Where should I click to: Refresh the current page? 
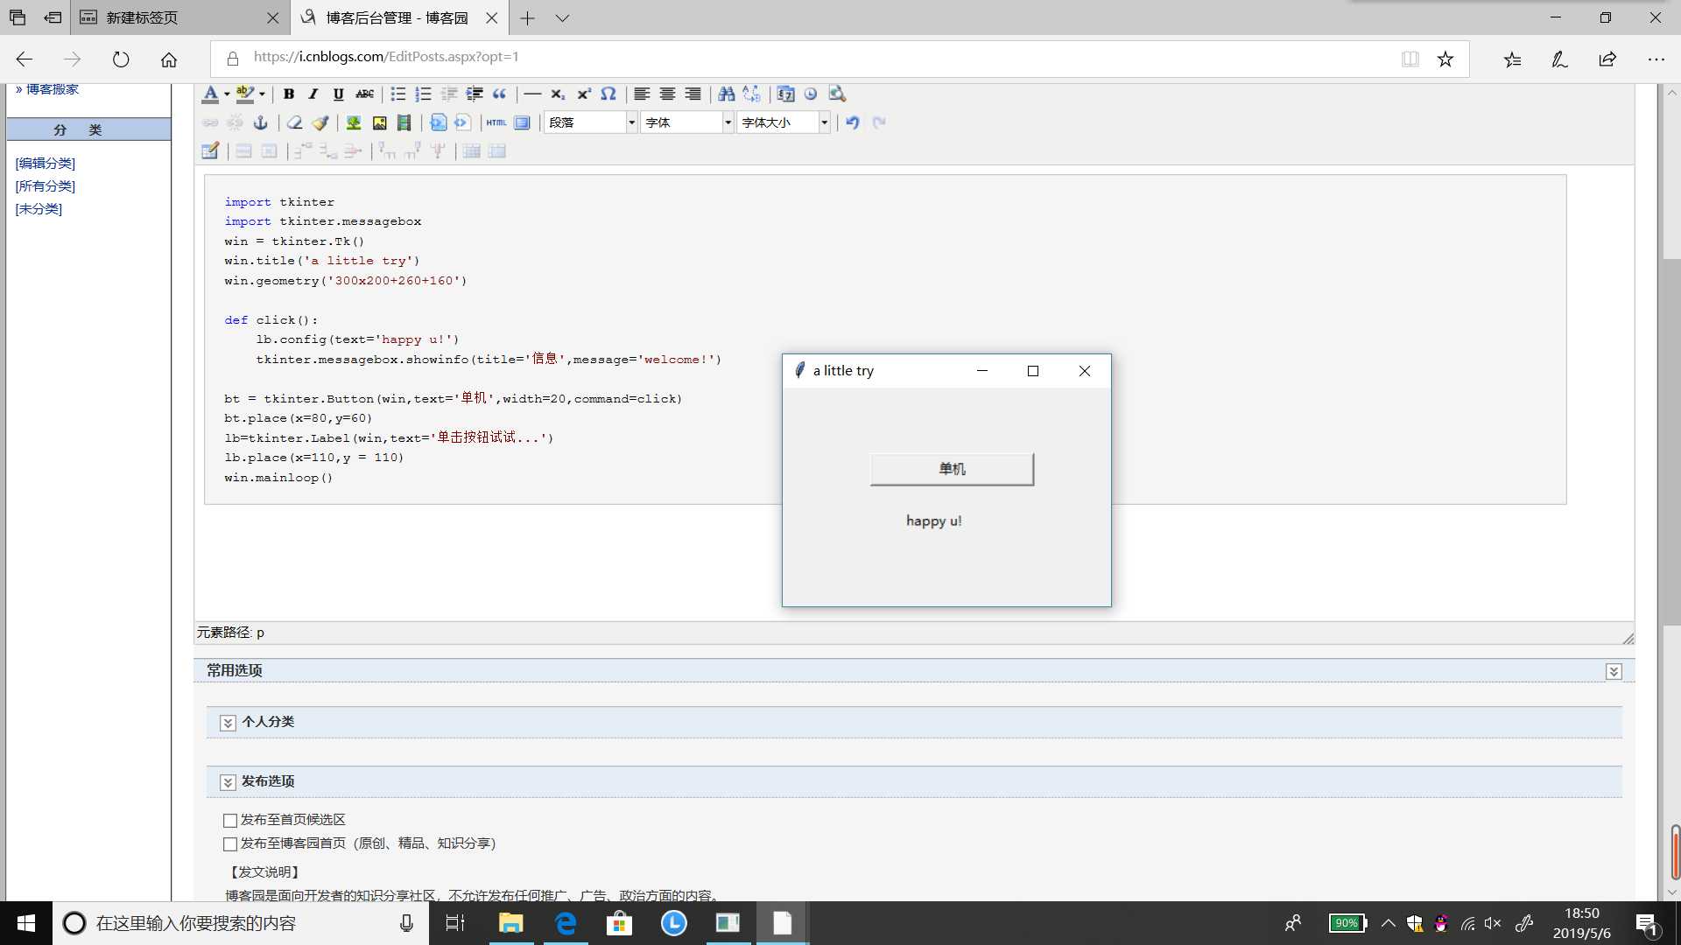pyautogui.click(x=121, y=59)
